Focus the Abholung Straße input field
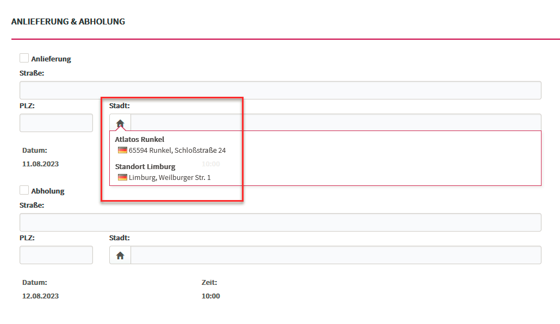 pyautogui.click(x=281, y=222)
